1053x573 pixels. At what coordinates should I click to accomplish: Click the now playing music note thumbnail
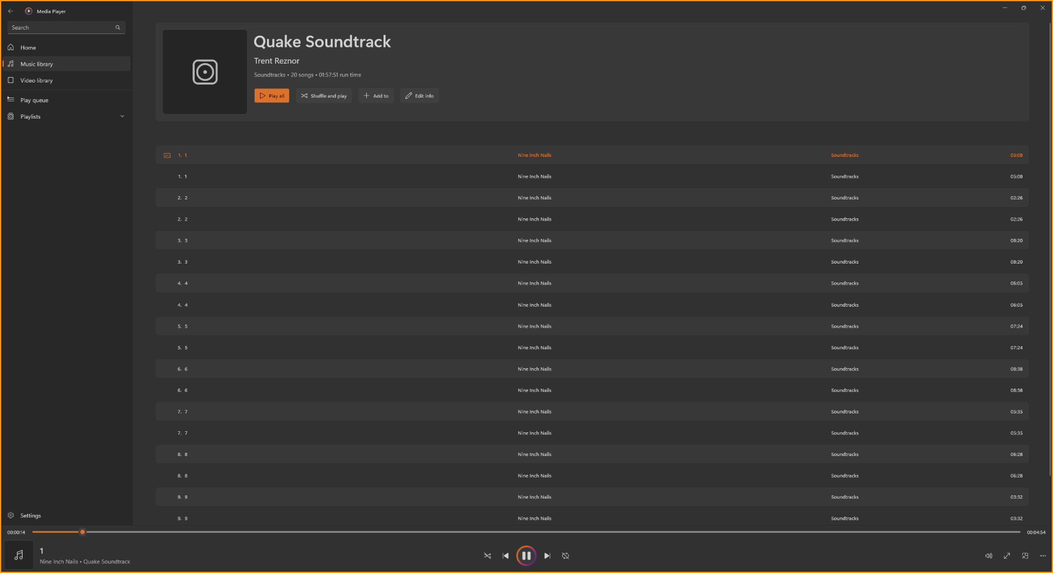19,555
